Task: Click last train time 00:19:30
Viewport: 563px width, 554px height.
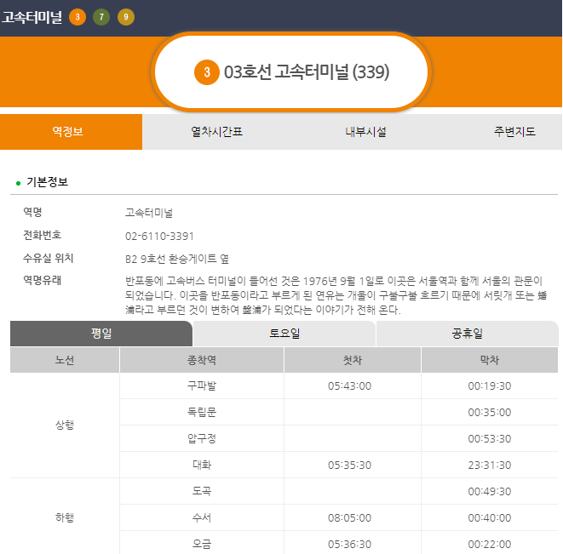Action: [490, 386]
